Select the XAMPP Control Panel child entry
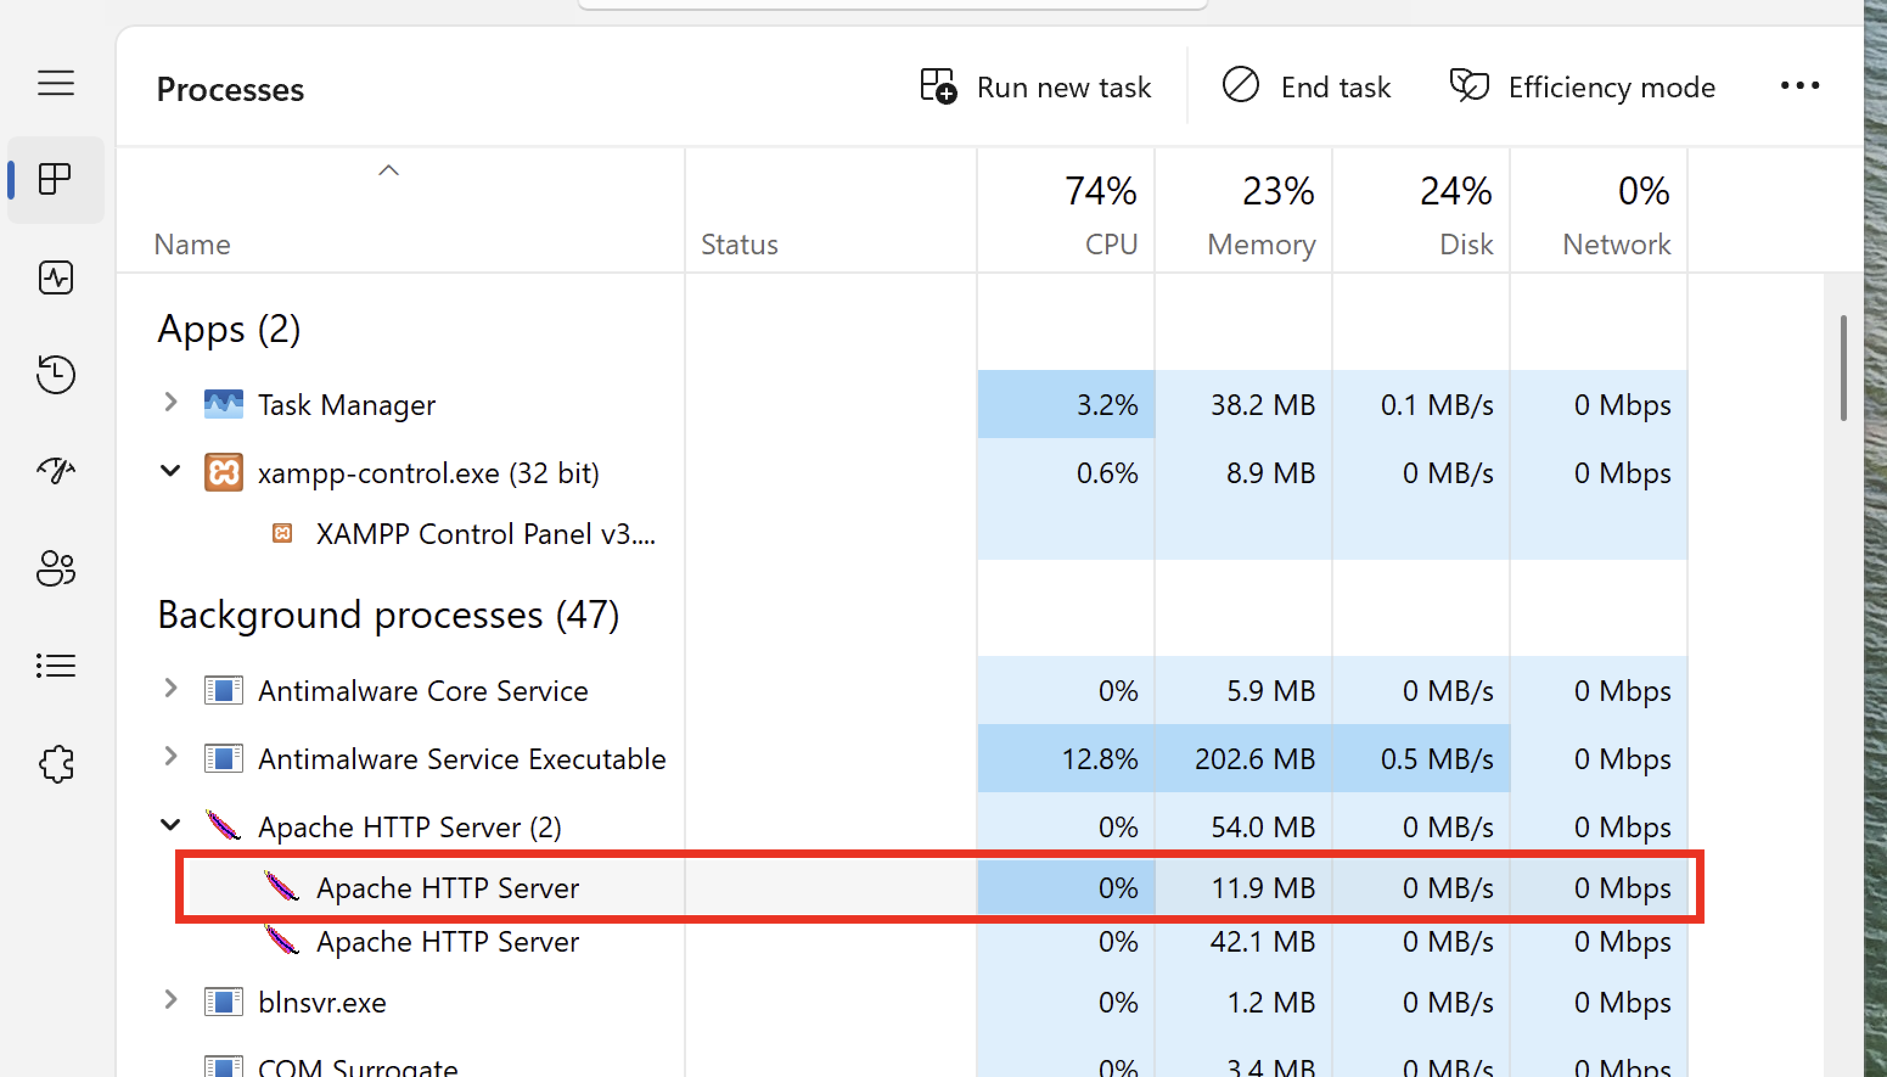This screenshot has height=1077, width=1887. pos(484,534)
